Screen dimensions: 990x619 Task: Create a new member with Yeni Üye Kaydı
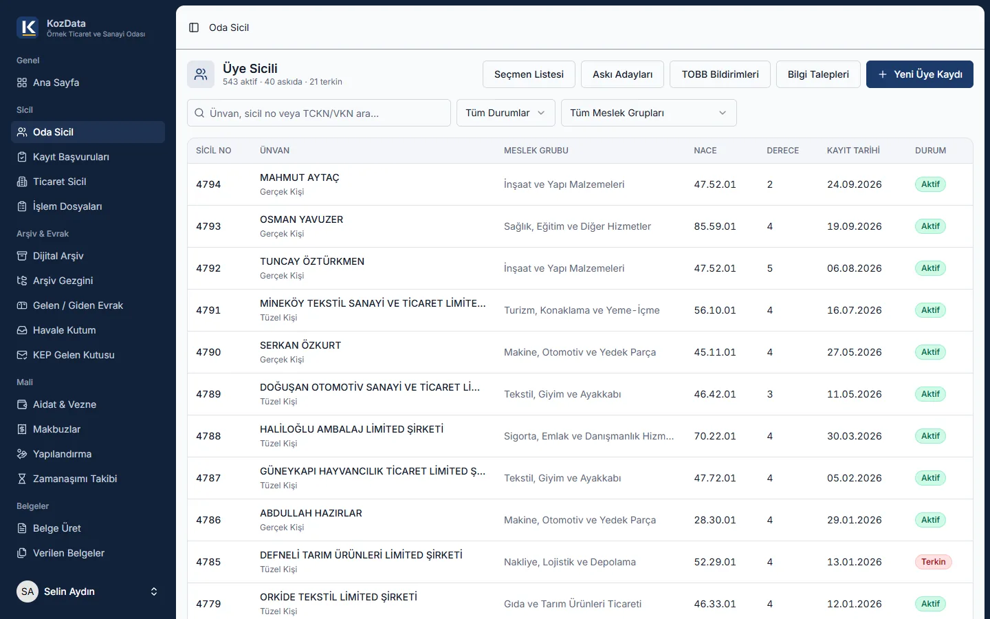coord(920,74)
